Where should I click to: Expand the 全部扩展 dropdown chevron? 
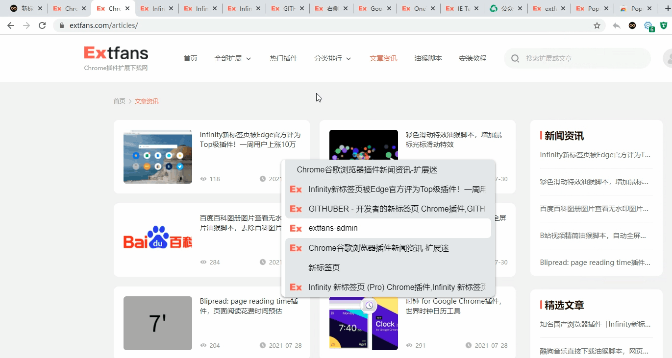pyautogui.click(x=249, y=59)
